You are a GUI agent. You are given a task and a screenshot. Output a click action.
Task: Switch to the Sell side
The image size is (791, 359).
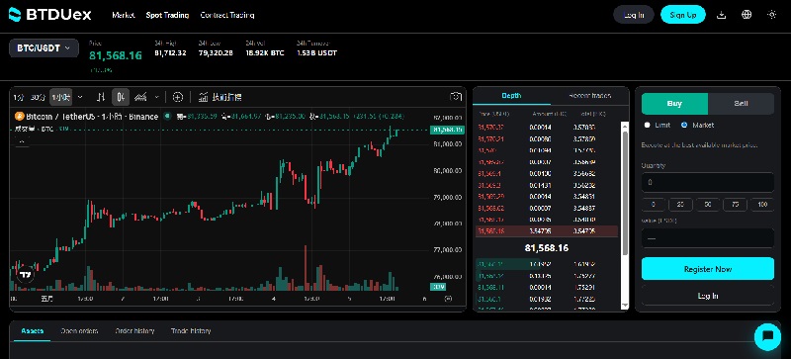click(x=741, y=104)
